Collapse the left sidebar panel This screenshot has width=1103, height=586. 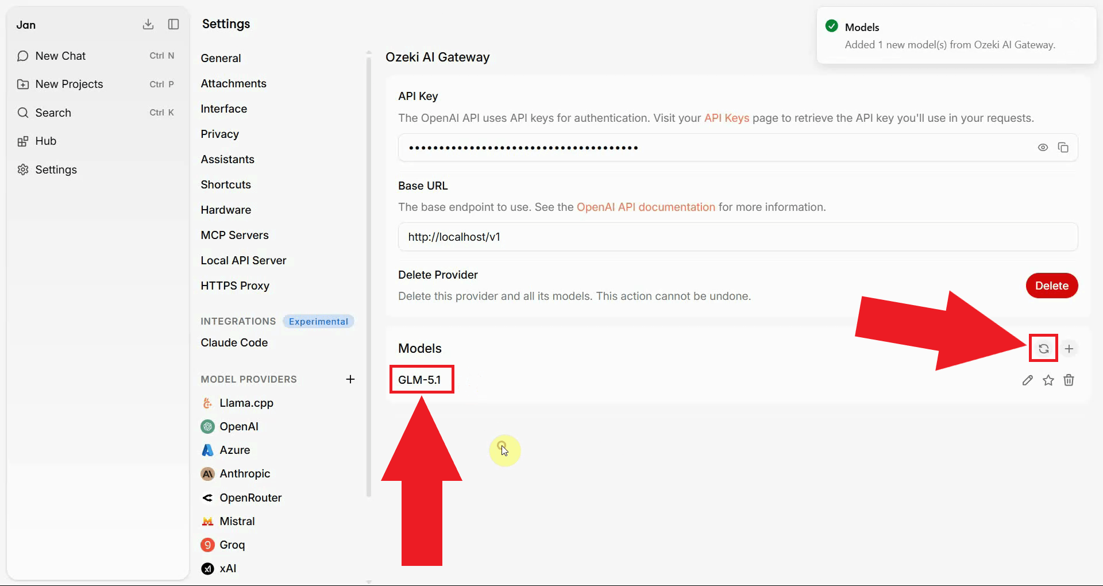(173, 24)
